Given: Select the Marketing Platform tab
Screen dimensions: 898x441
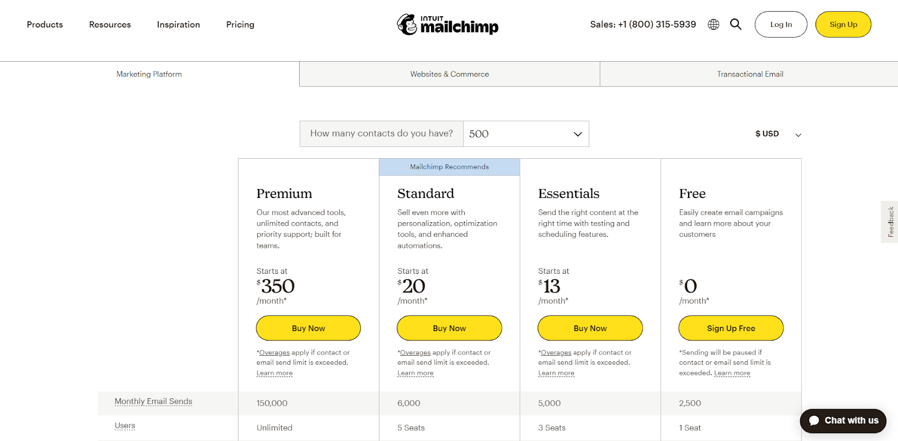Looking at the screenshot, I should [x=149, y=74].
